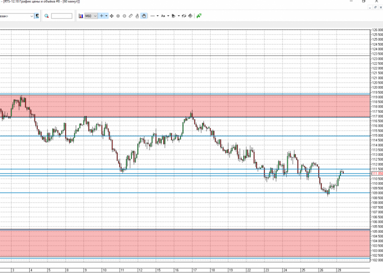Click the 117 000 price axis label

coord(377,116)
